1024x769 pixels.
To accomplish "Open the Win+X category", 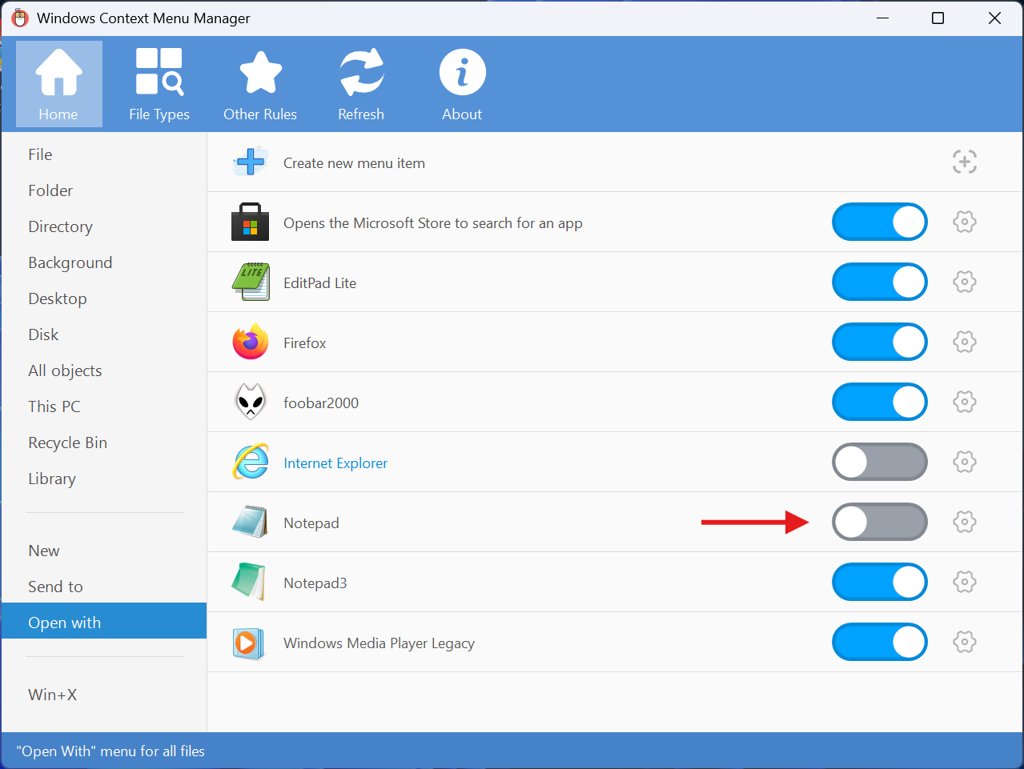I will click(104, 695).
